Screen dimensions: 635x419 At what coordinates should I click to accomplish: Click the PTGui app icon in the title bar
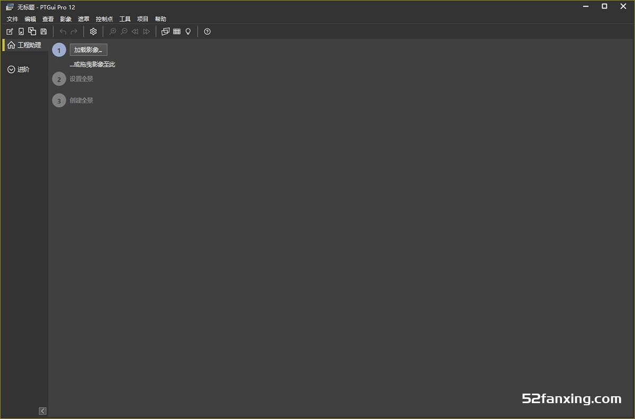[x=10, y=7]
